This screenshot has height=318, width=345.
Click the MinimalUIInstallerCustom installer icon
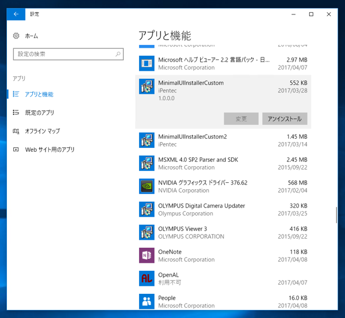pos(147,86)
